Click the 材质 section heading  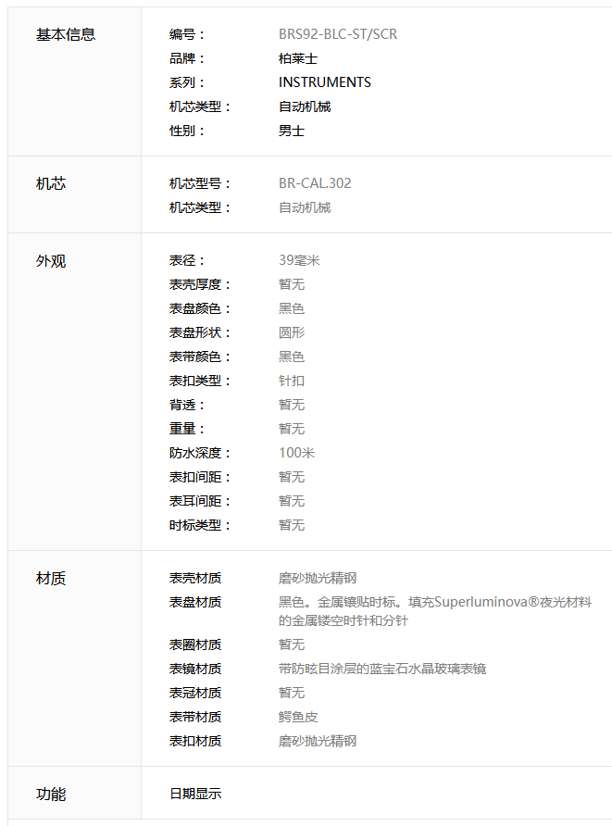[51, 579]
